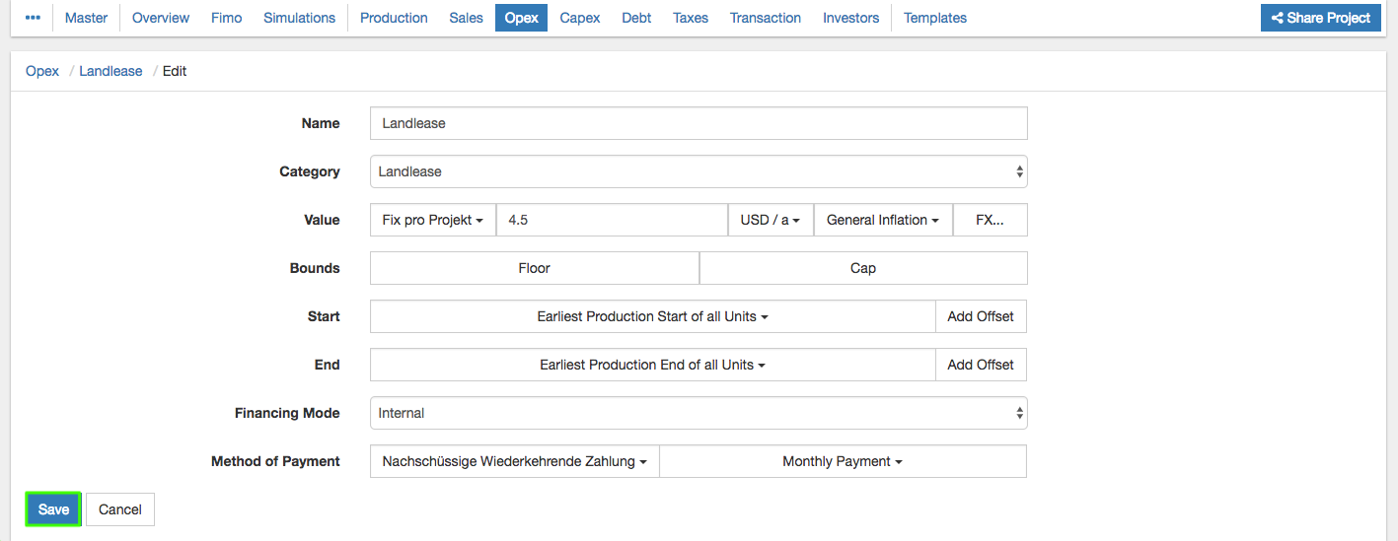This screenshot has width=1398, height=541.
Task: Open the Category select dropdown
Action: (x=699, y=171)
